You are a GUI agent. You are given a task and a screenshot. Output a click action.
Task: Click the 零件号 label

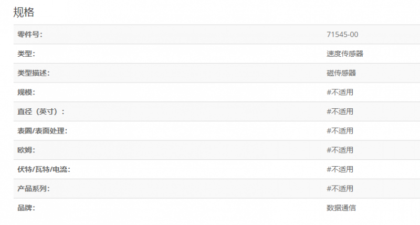[29, 35]
